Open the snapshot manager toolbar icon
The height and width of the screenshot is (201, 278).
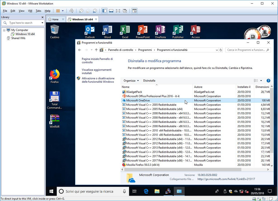(95, 11)
